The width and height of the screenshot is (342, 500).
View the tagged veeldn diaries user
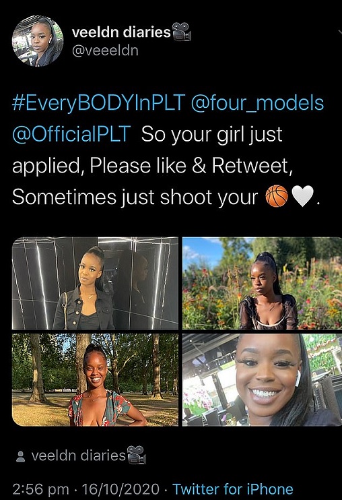point(79,456)
